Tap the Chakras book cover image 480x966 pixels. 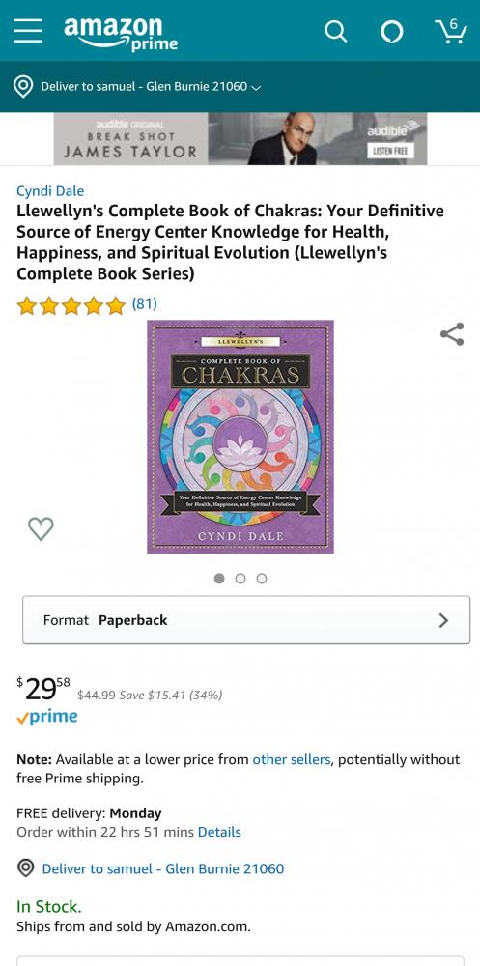coord(240,437)
